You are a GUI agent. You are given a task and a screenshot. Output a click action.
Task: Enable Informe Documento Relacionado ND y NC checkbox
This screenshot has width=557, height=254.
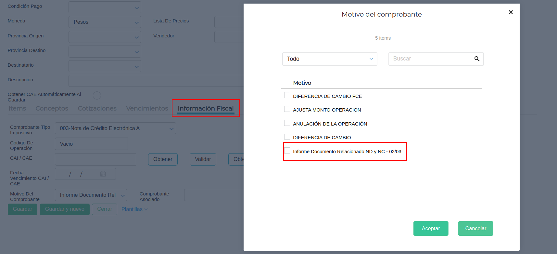click(287, 151)
